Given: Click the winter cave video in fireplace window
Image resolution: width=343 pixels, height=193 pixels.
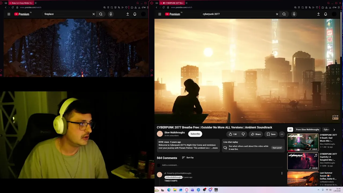Looking at the screenshot, I should pos(76,48).
